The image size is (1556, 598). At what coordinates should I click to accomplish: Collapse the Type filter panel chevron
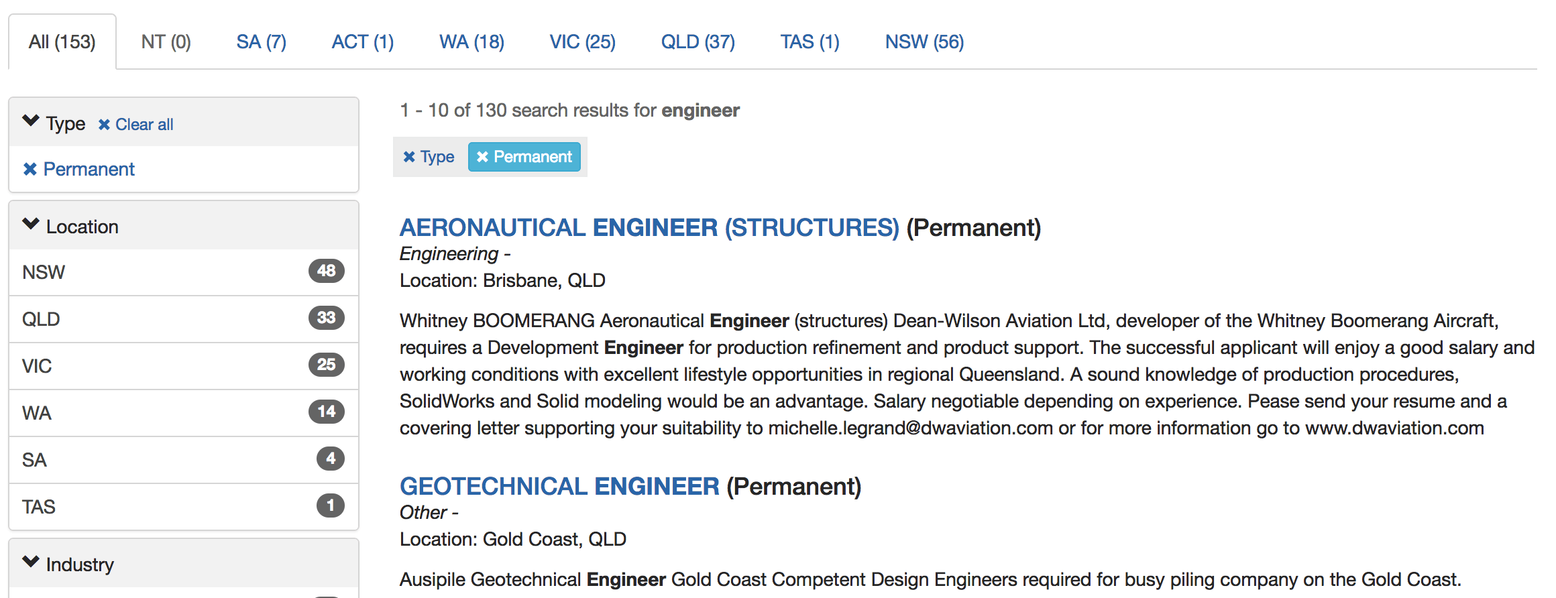coord(31,121)
